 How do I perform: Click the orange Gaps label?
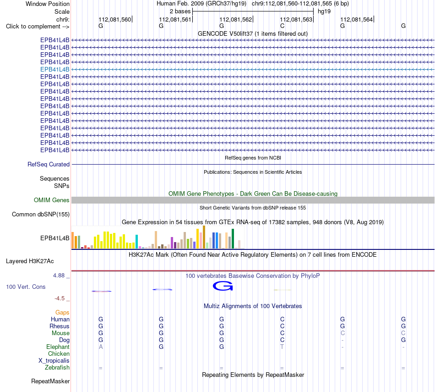(62, 313)
